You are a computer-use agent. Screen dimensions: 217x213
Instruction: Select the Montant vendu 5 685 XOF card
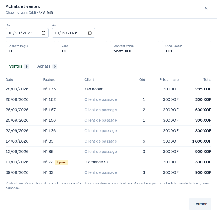(134, 49)
